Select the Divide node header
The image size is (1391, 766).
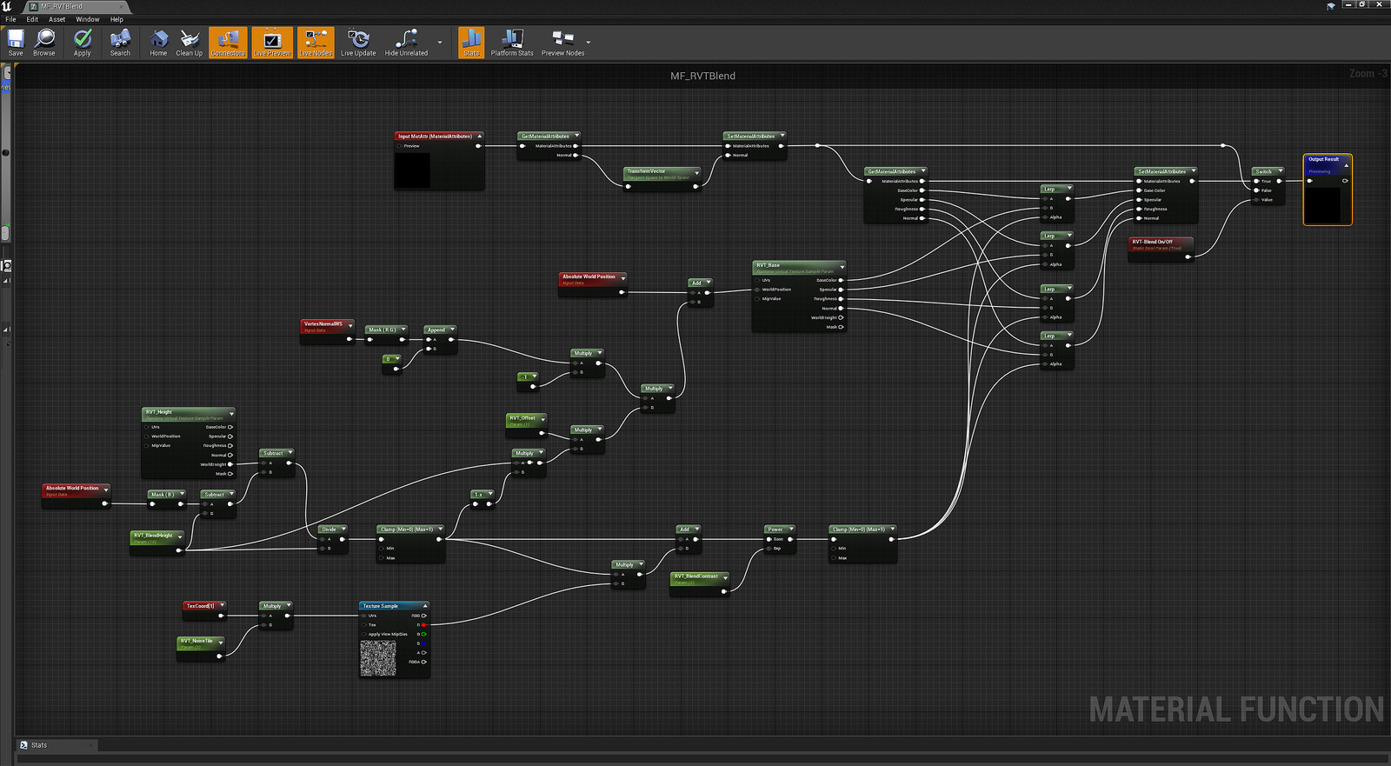333,529
